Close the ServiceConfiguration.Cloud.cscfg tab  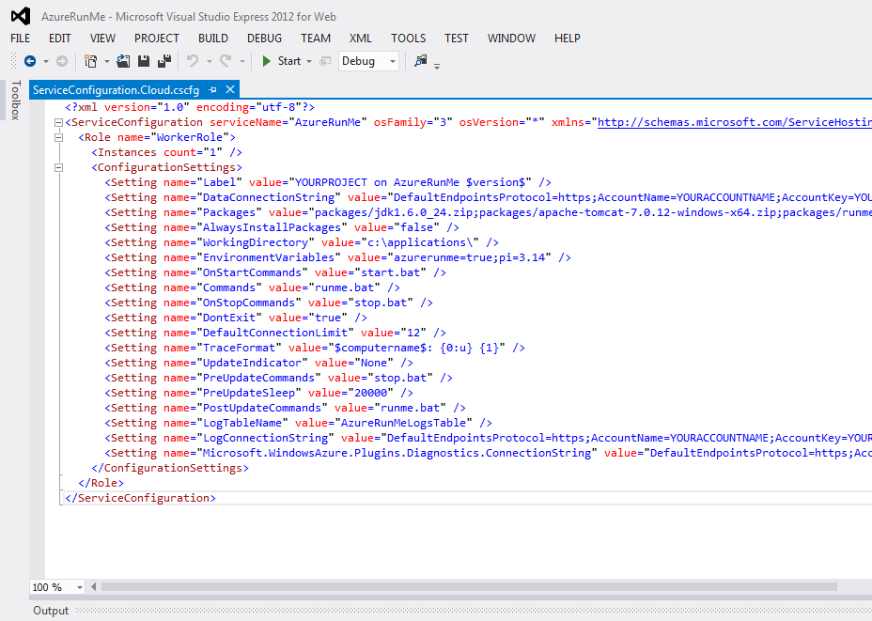coord(230,89)
